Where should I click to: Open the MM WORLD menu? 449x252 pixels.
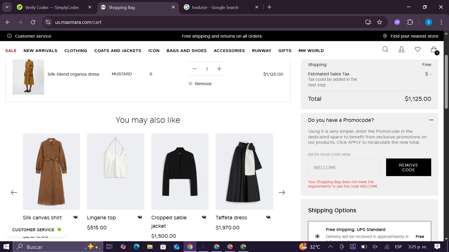[311, 51]
